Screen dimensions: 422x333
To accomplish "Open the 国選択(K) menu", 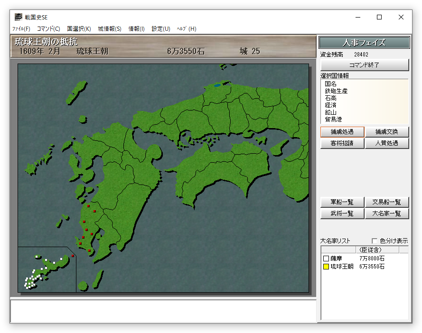I will [79, 29].
